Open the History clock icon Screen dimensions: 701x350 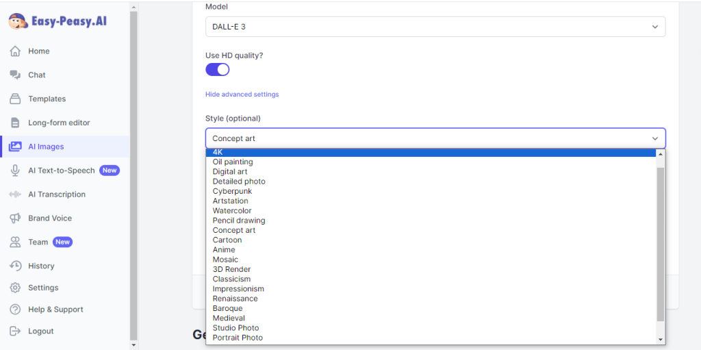point(15,266)
